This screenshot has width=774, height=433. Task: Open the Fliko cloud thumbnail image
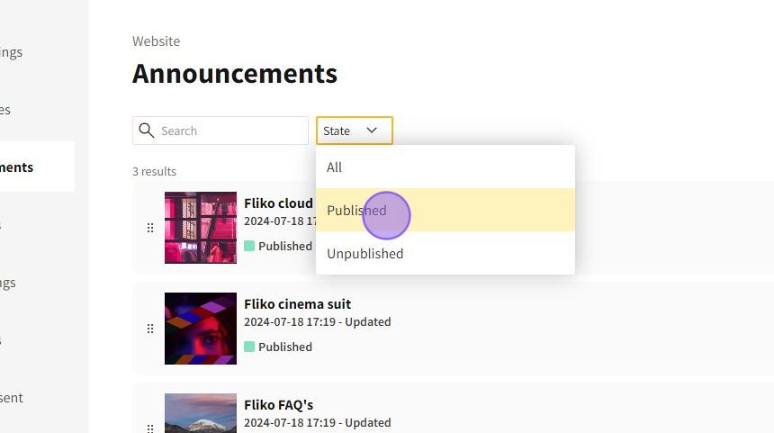tap(201, 228)
